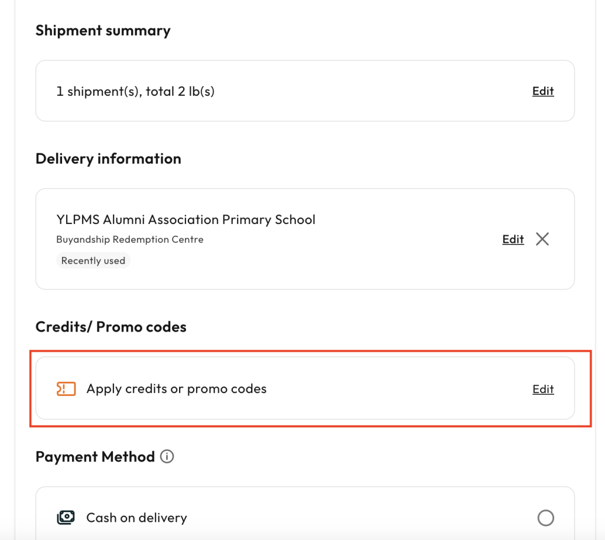Image resolution: width=605 pixels, height=540 pixels.
Task: Click the cash banknote icon
Action: click(66, 518)
